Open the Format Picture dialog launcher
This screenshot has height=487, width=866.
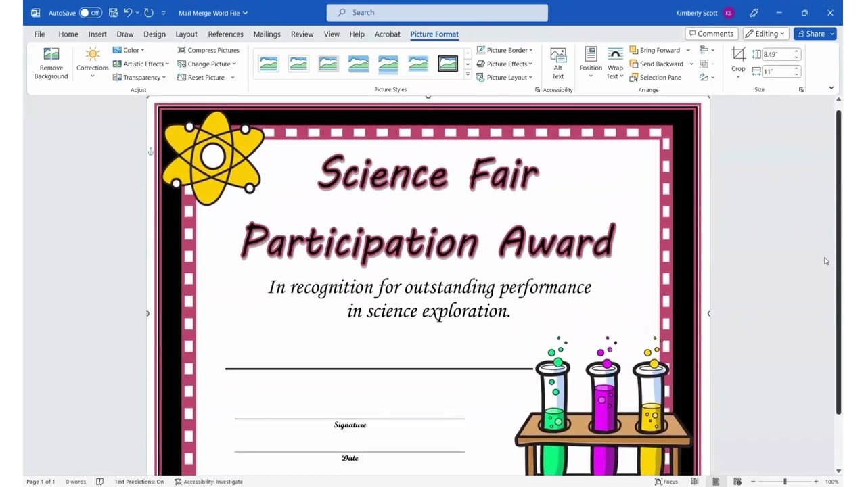(538, 90)
